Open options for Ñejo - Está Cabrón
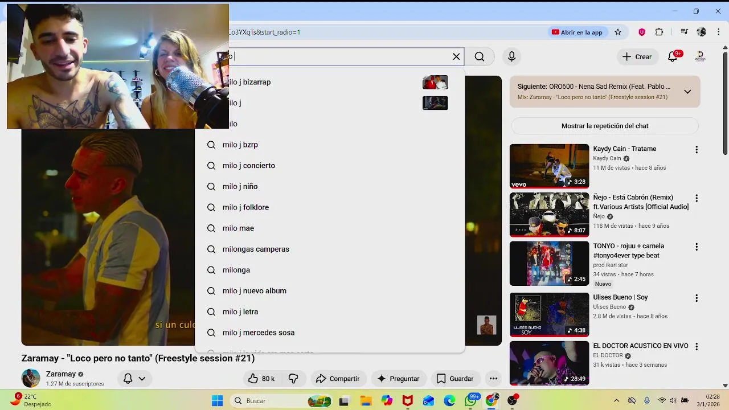 coord(696,198)
